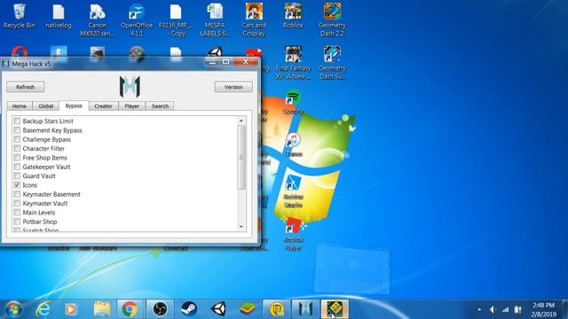Launch the Roblox Player desktop shortcut

(293, 233)
